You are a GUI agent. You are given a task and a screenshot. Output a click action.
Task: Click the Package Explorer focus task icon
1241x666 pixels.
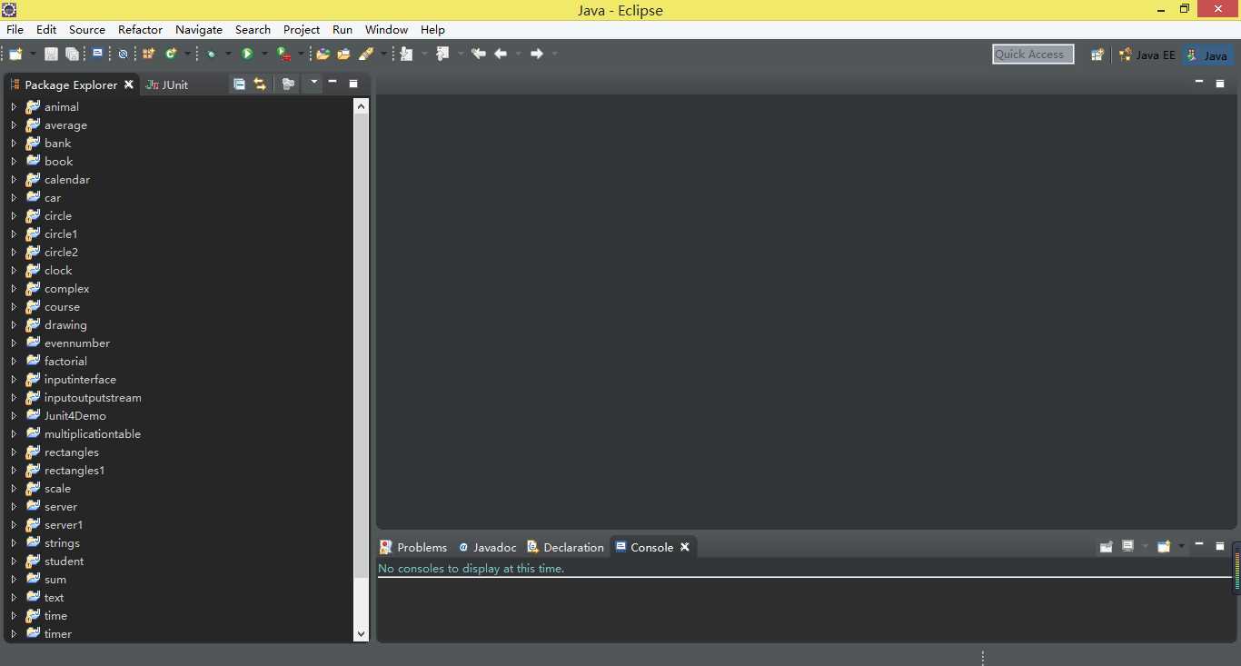[288, 84]
